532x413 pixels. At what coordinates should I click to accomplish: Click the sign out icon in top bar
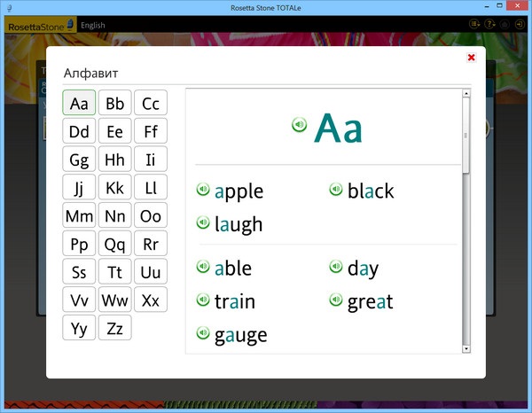(x=520, y=24)
